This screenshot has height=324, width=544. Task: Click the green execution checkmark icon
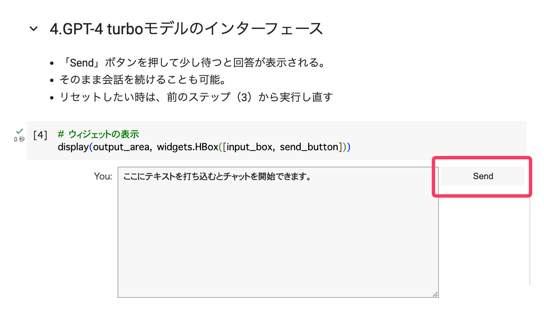pos(19,131)
